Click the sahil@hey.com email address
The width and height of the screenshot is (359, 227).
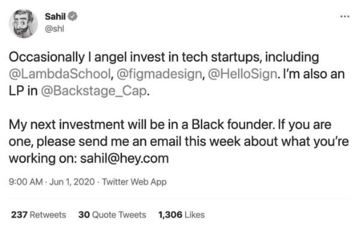[x=124, y=158]
